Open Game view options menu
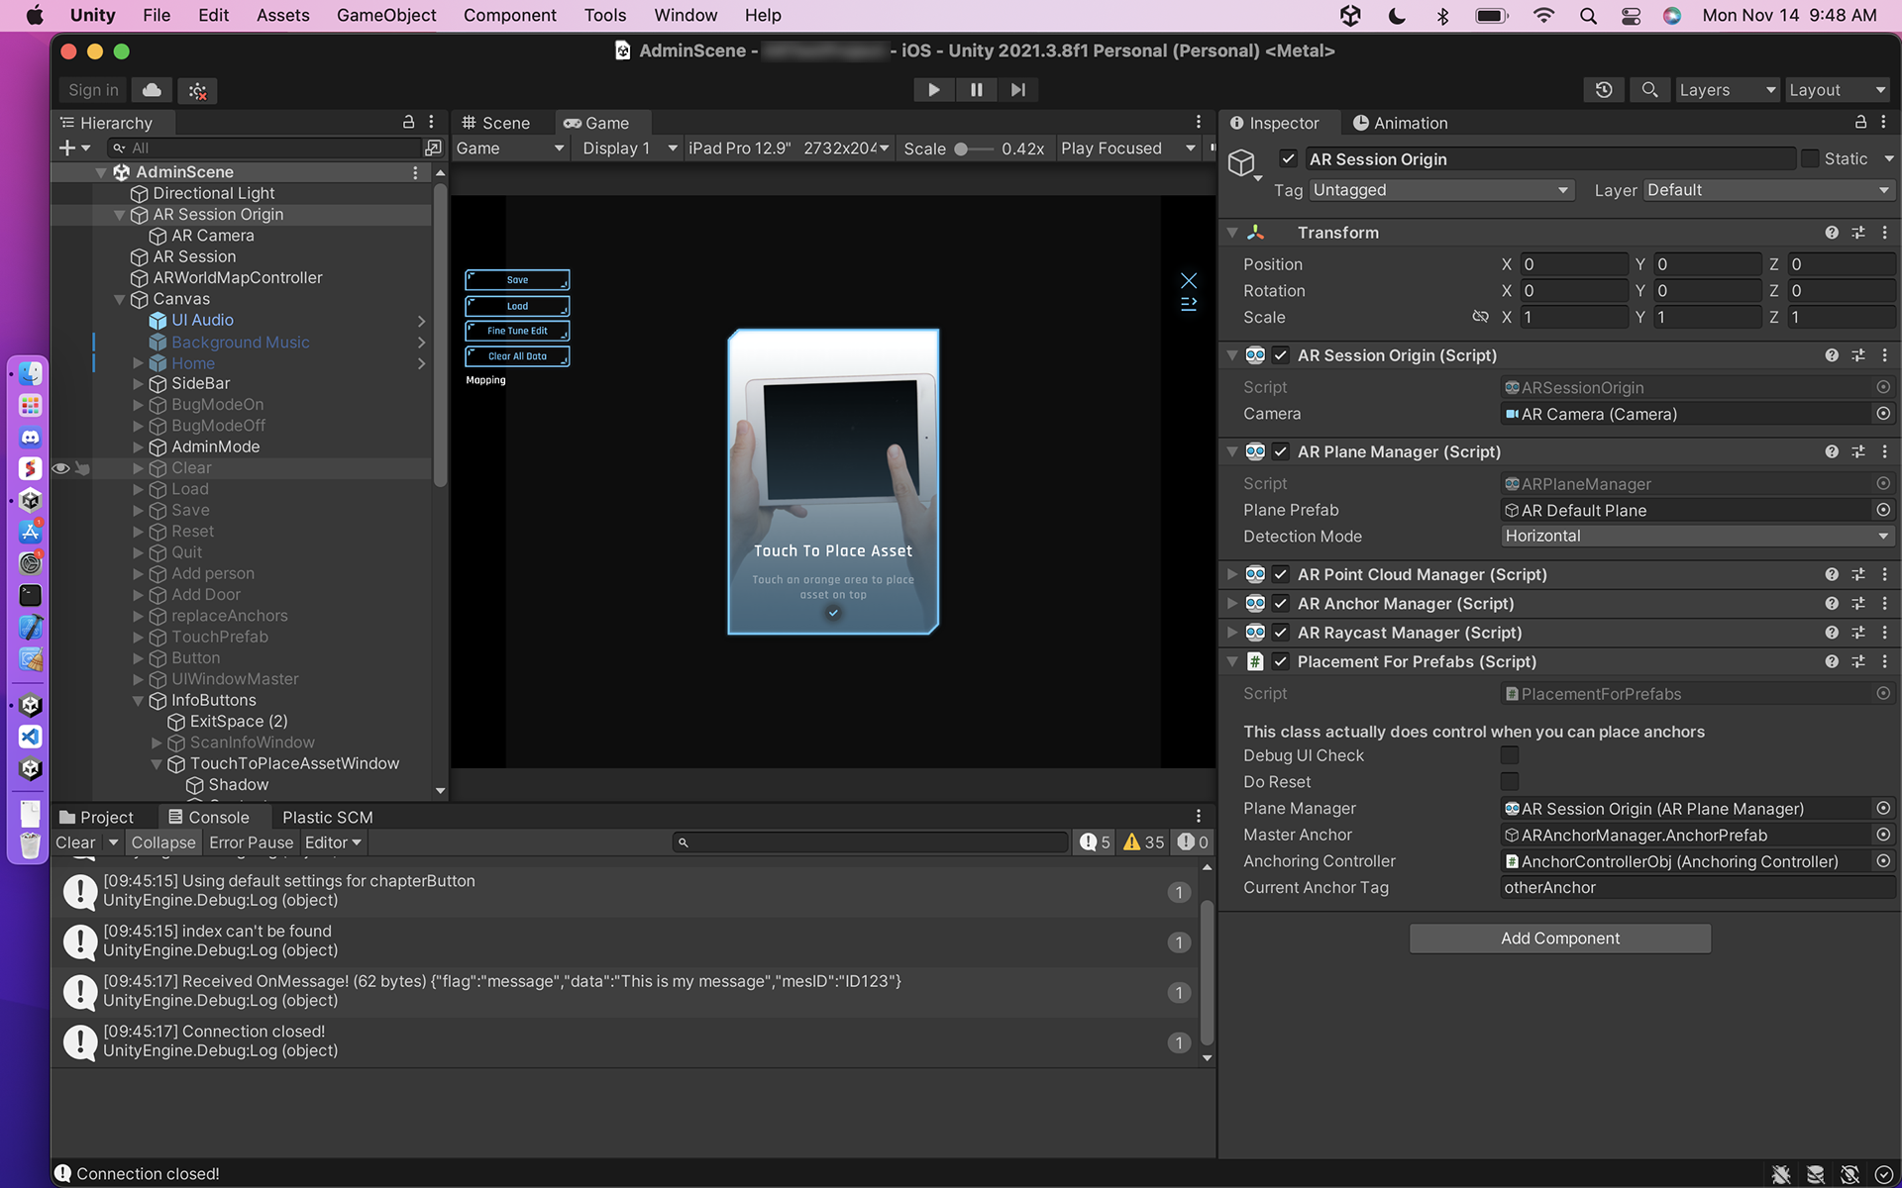The image size is (1902, 1188). [1198, 122]
